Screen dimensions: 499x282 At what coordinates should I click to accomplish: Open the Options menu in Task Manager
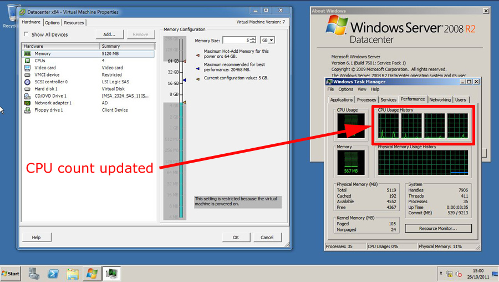pyautogui.click(x=345, y=89)
